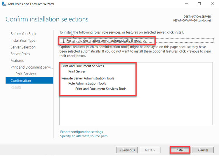Maximize the wizard window
Viewport: 219px width, 156px height.
click(x=199, y=4)
